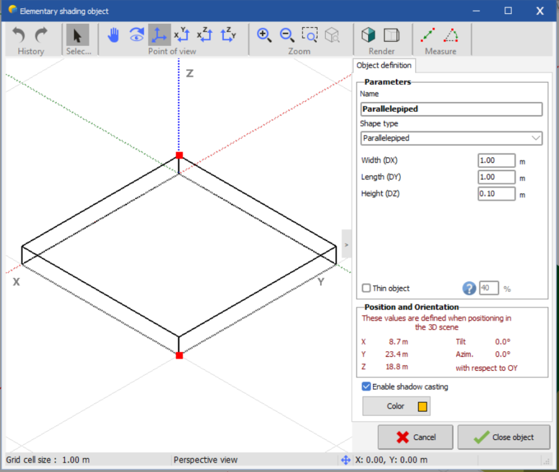
Task: Select the zoom-to-rectangle tool
Action: [309, 35]
